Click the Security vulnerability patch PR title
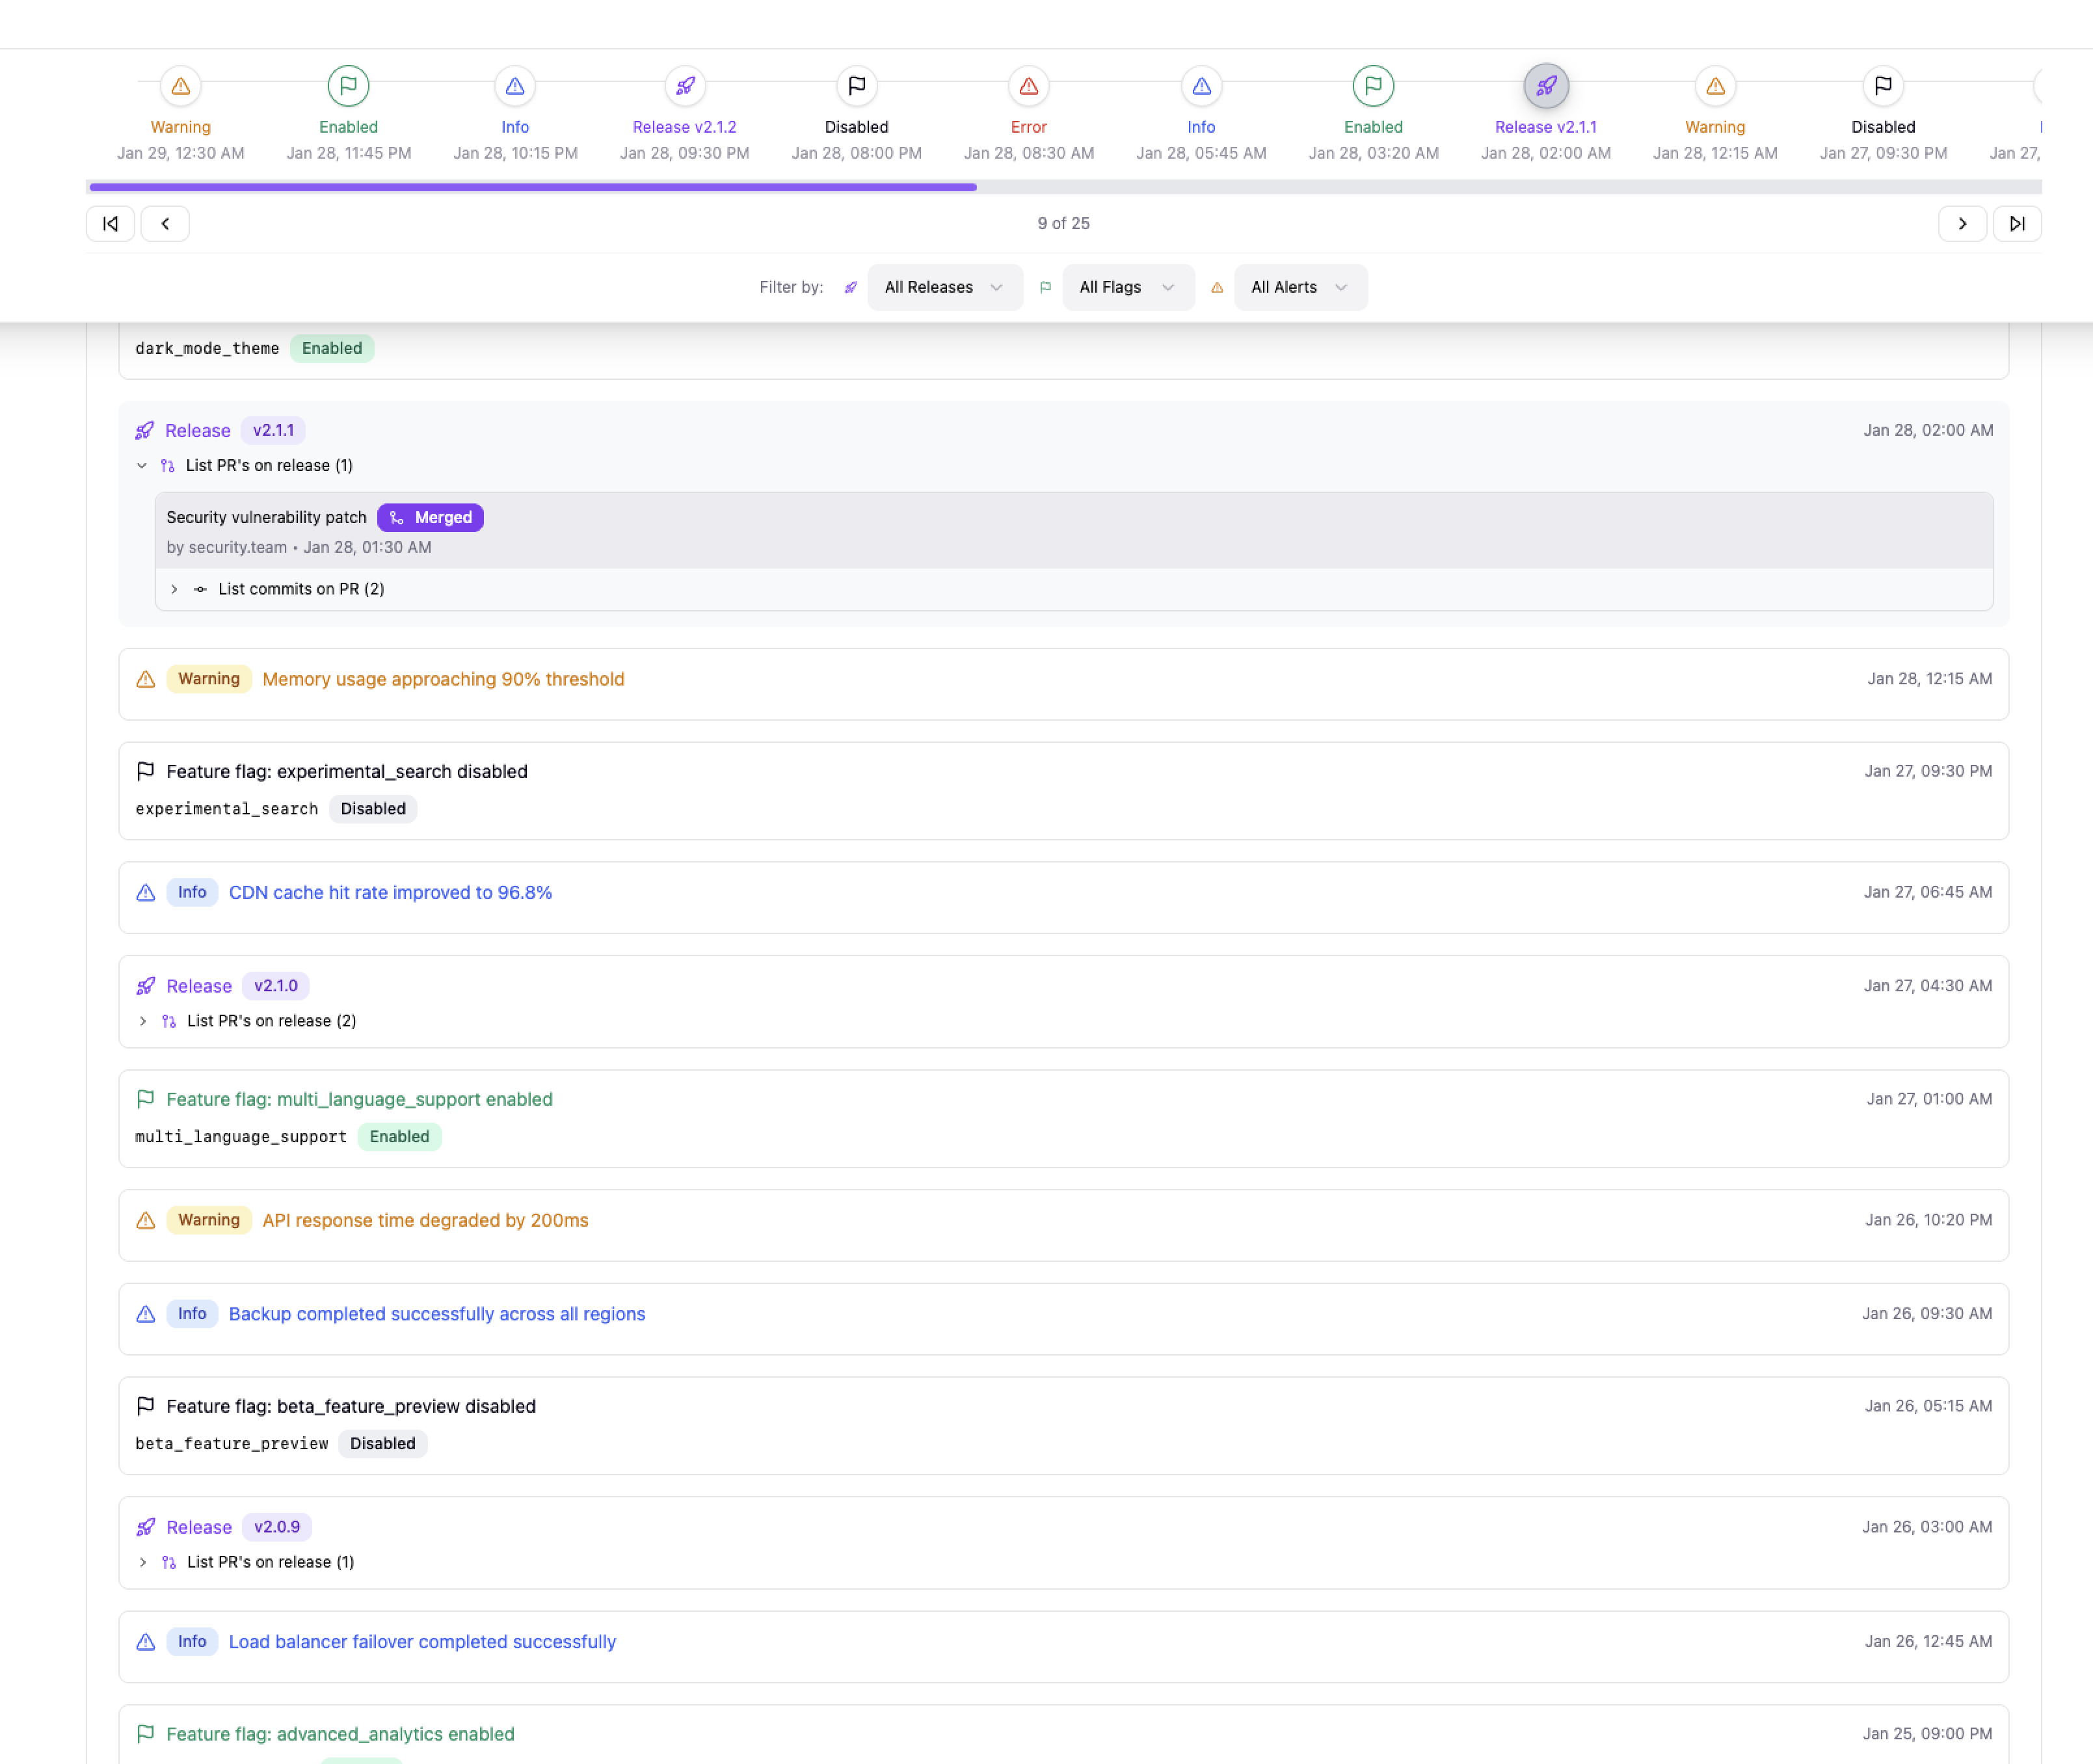The image size is (2093, 1764). click(266, 517)
